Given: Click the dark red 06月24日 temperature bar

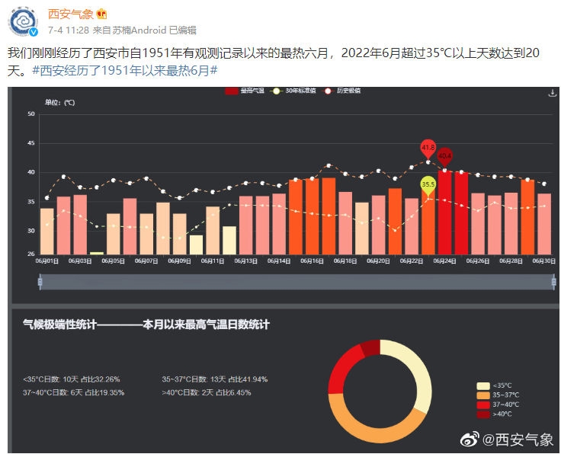Looking at the screenshot, I should 444,213.
